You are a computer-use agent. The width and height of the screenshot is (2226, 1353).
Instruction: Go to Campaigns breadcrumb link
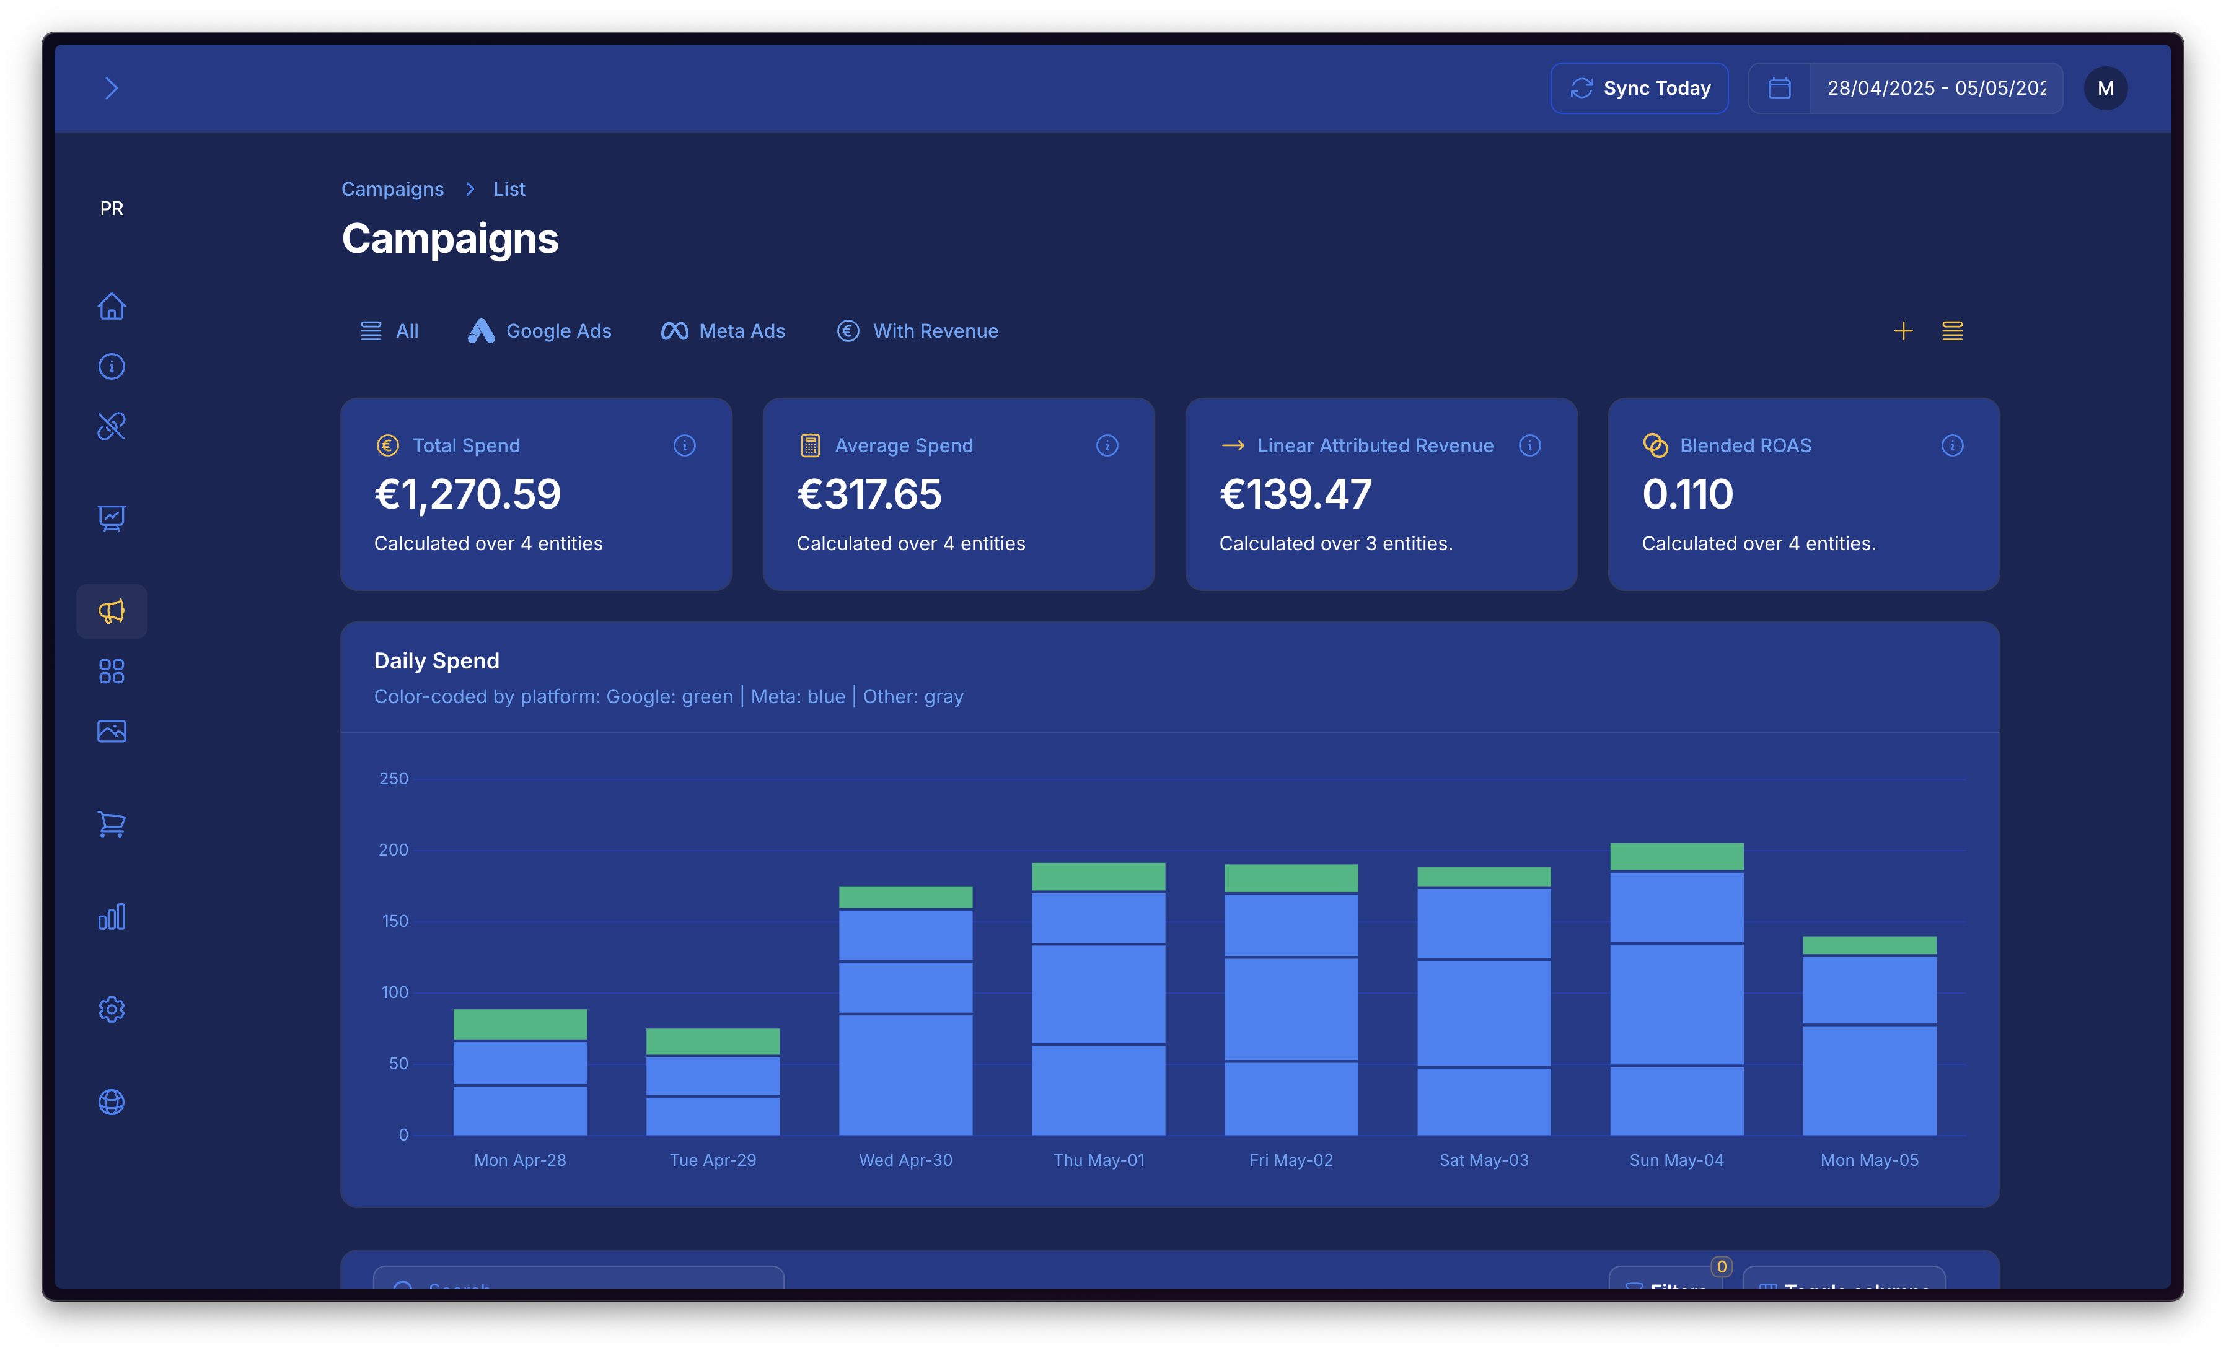pos(392,189)
